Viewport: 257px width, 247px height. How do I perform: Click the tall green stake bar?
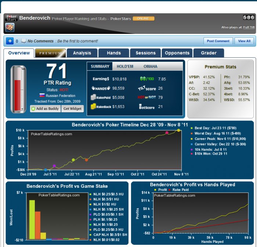pyautogui.click(x=32, y=219)
